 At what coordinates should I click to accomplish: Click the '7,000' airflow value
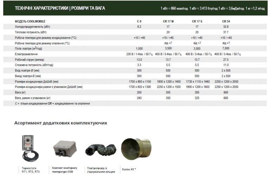(x=226, y=48)
